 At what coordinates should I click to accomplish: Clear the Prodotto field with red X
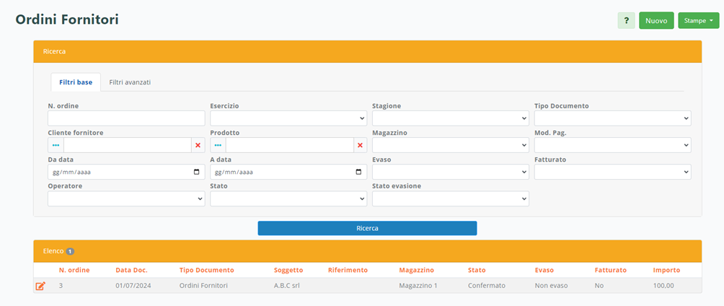(360, 145)
